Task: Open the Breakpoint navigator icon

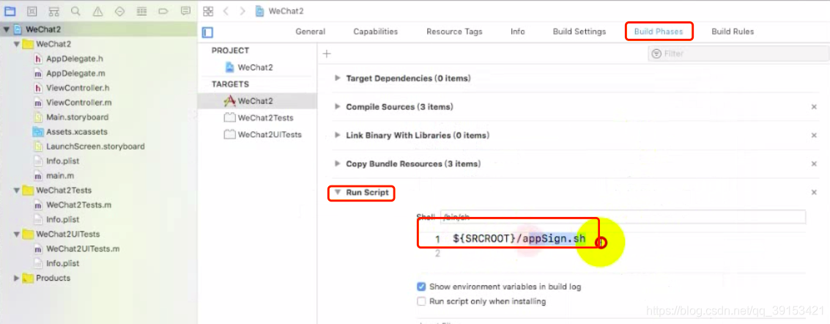Action: point(163,10)
